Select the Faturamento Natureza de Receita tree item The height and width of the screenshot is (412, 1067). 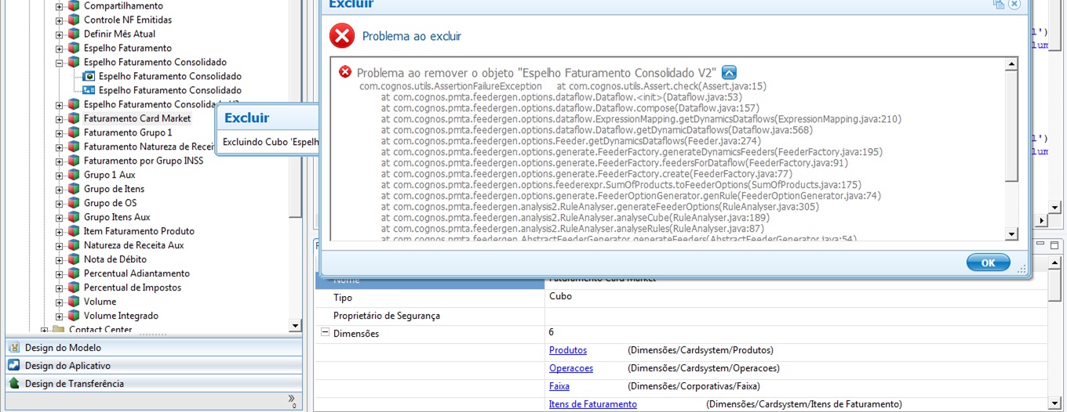(x=149, y=146)
